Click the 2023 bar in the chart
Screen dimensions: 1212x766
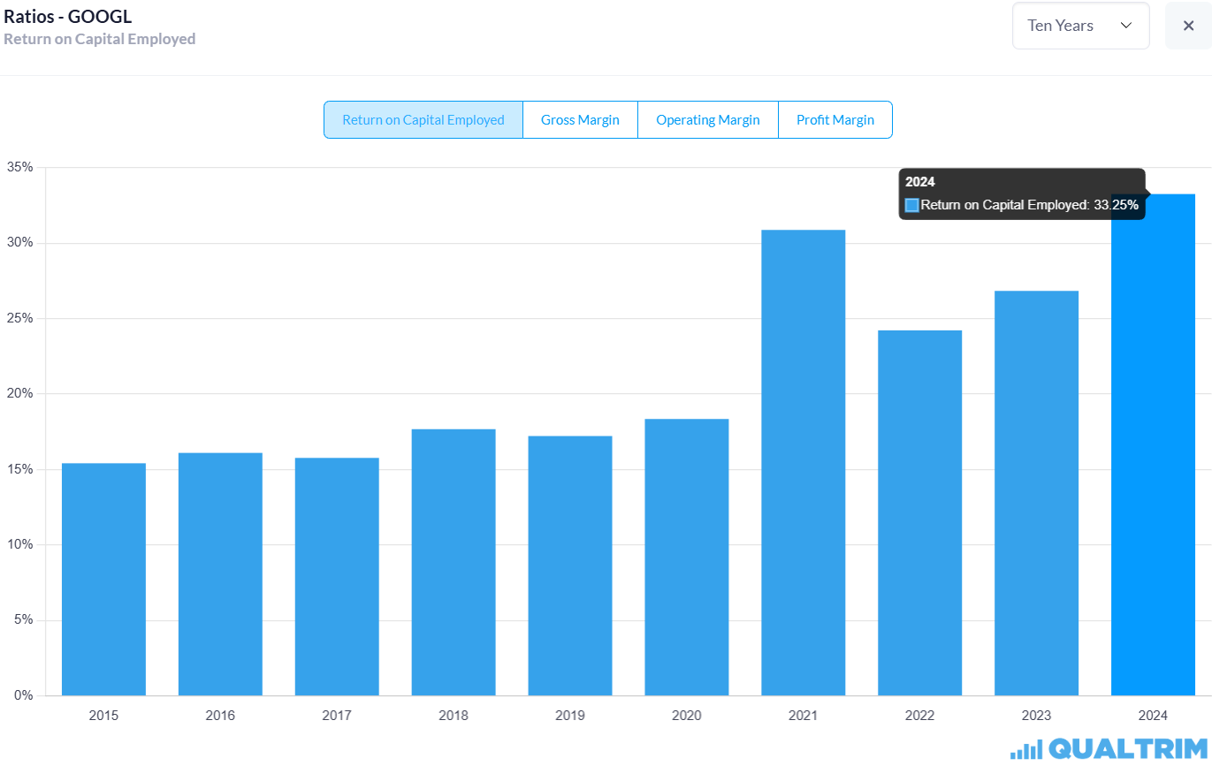click(x=1037, y=493)
